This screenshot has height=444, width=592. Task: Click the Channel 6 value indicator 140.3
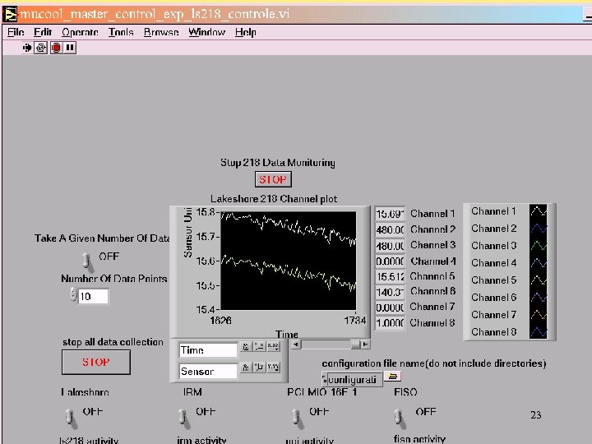390,292
